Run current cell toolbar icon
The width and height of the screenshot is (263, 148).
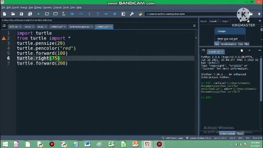(47, 14)
